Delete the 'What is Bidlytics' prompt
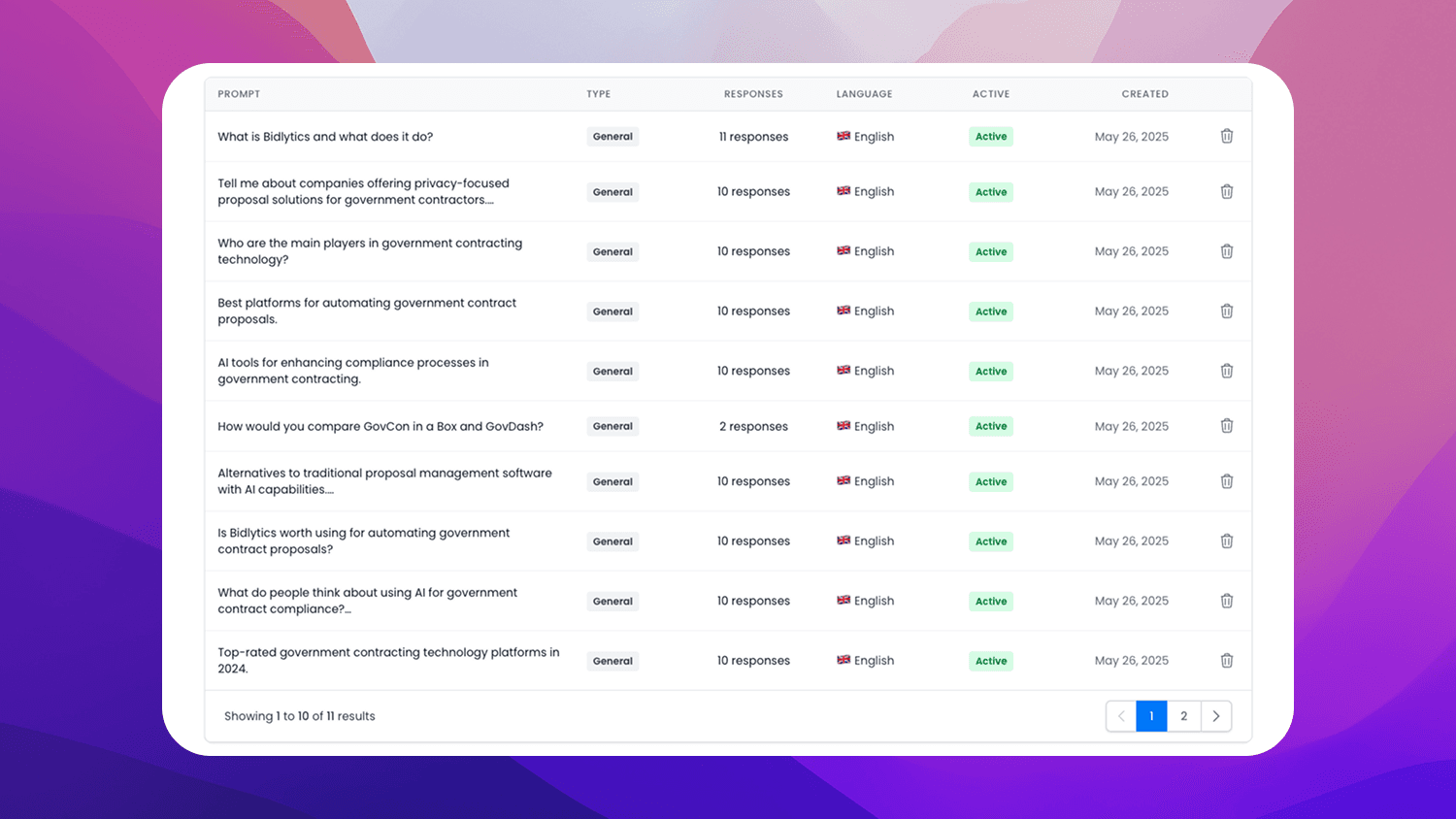The height and width of the screenshot is (819, 1456). (x=1226, y=136)
